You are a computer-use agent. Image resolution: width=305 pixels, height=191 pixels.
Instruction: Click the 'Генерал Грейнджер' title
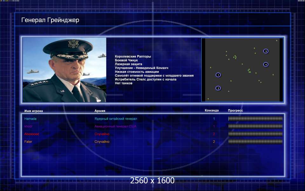(50, 20)
